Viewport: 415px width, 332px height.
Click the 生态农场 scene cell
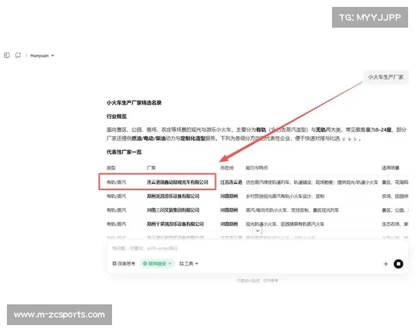(x=395, y=224)
